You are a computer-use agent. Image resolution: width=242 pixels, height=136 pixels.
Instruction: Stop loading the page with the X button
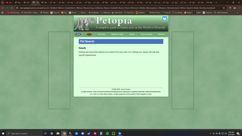click(x=12, y=8)
